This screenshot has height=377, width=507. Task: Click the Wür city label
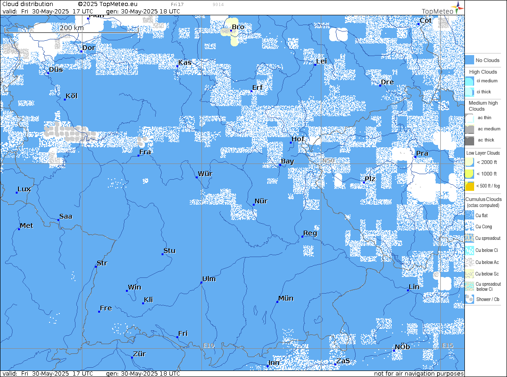click(205, 174)
